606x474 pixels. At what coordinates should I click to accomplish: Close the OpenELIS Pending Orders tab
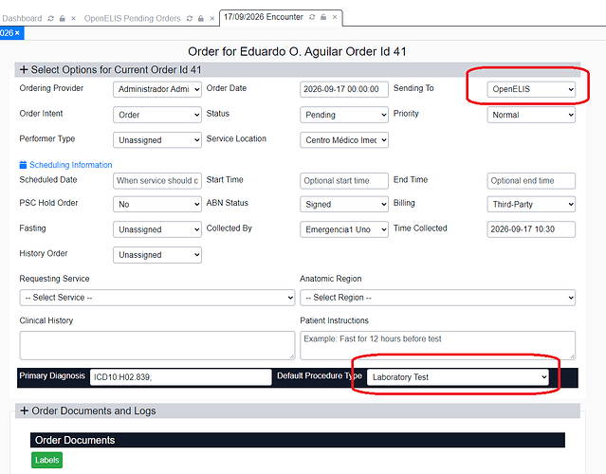[x=212, y=18]
